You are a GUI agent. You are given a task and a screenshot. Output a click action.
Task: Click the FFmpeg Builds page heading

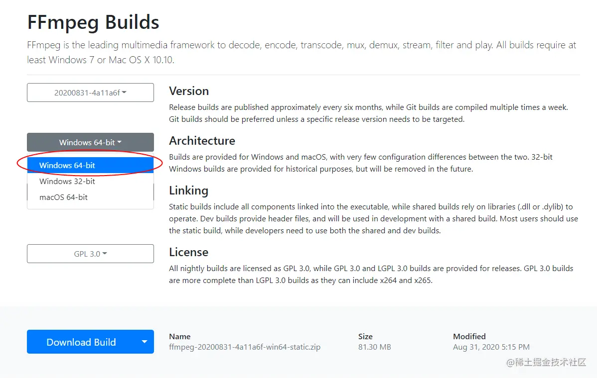pos(93,22)
